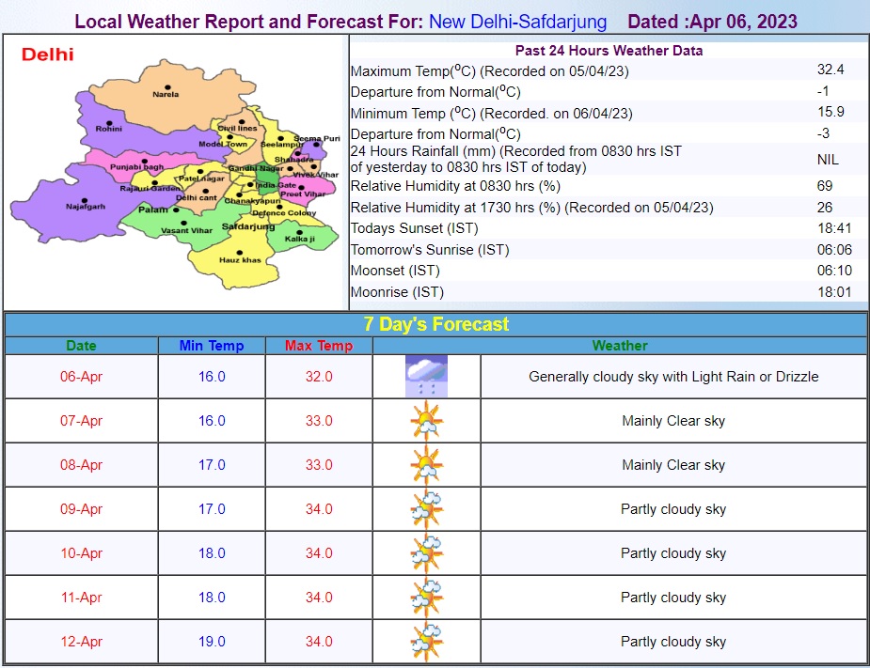Expand the Past 24 Hours Weather Data panel
The width and height of the screenshot is (870, 668).
[609, 50]
